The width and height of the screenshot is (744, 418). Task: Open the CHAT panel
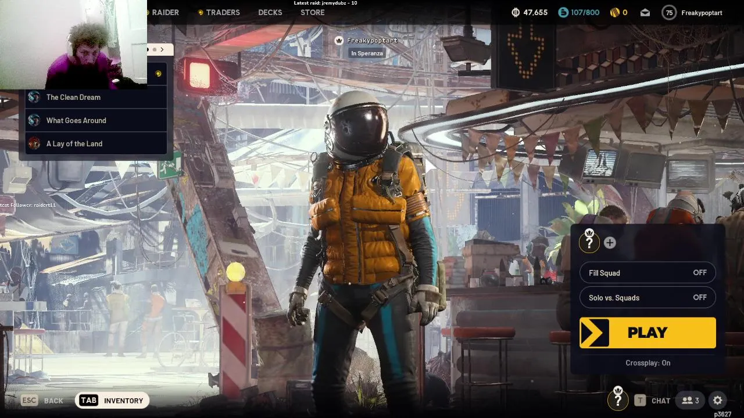pos(653,401)
